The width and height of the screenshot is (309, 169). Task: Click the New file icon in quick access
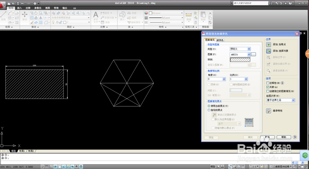9,3
